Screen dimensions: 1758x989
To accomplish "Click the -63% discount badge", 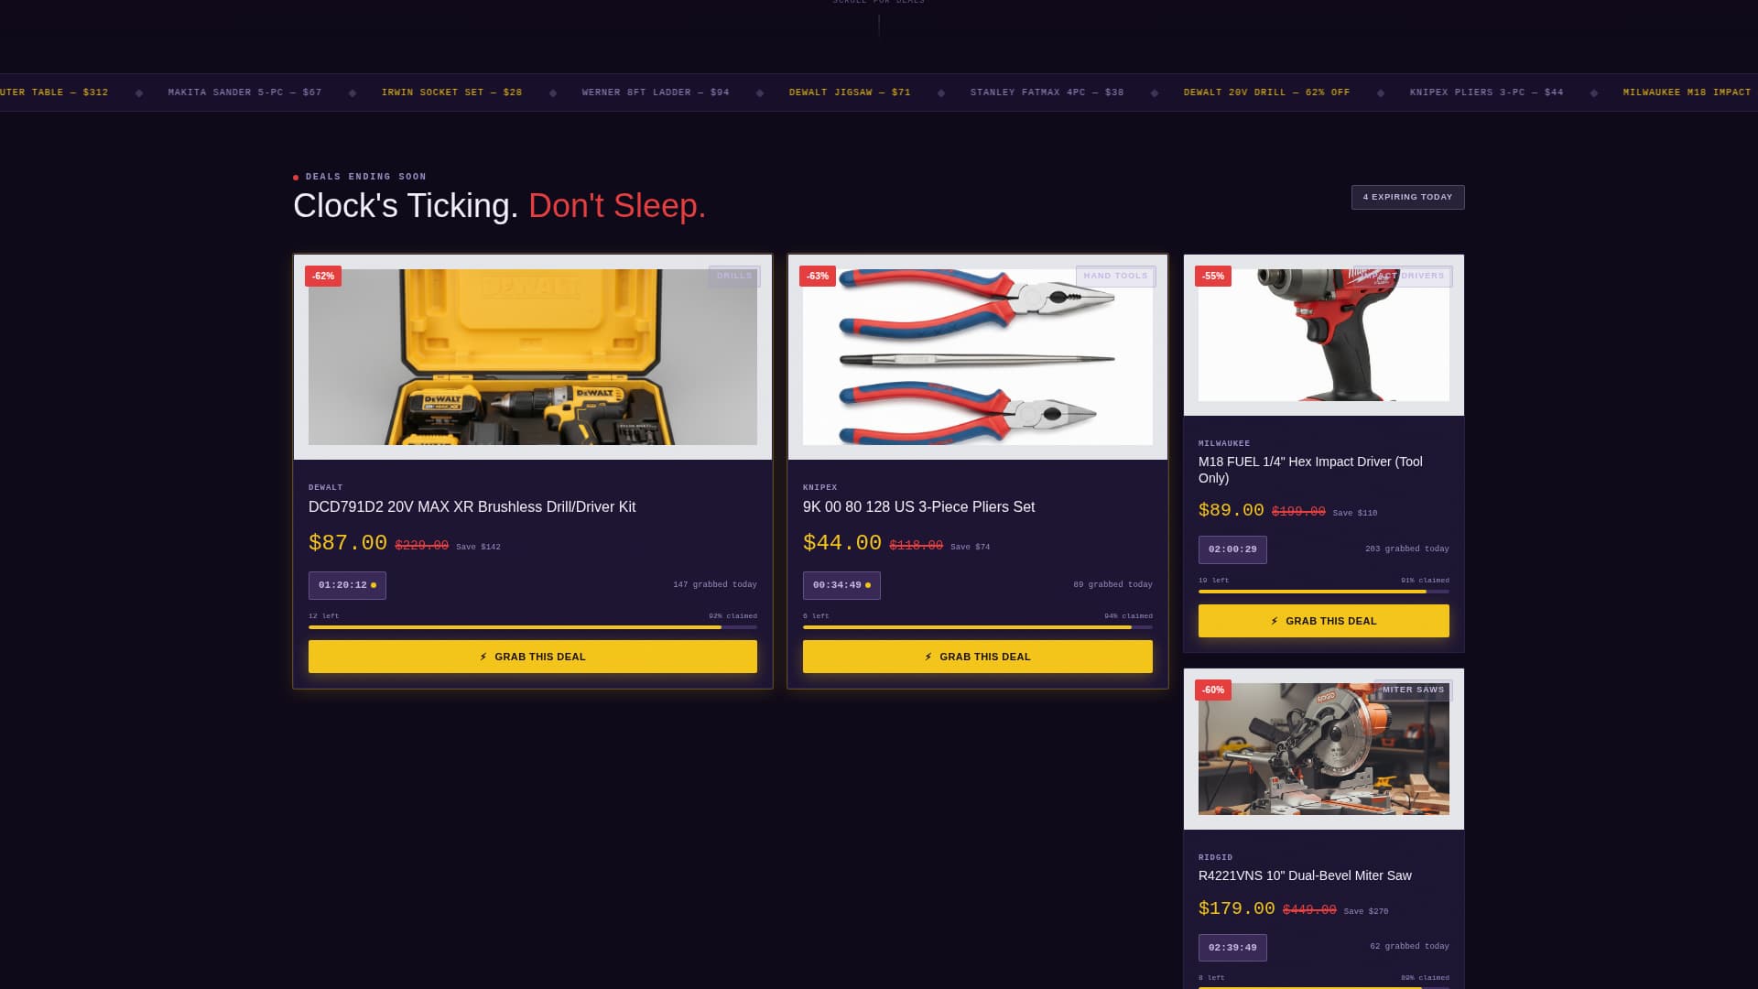I will (x=818, y=276).
